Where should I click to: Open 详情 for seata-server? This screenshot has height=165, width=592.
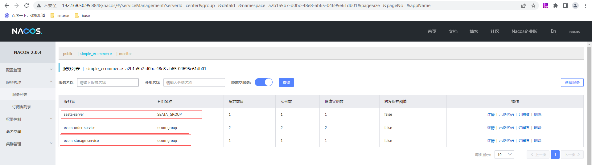tap(491, 114)
